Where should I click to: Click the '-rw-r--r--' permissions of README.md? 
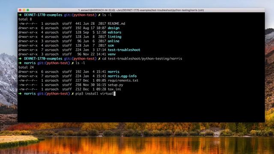(x=28, y=24)
